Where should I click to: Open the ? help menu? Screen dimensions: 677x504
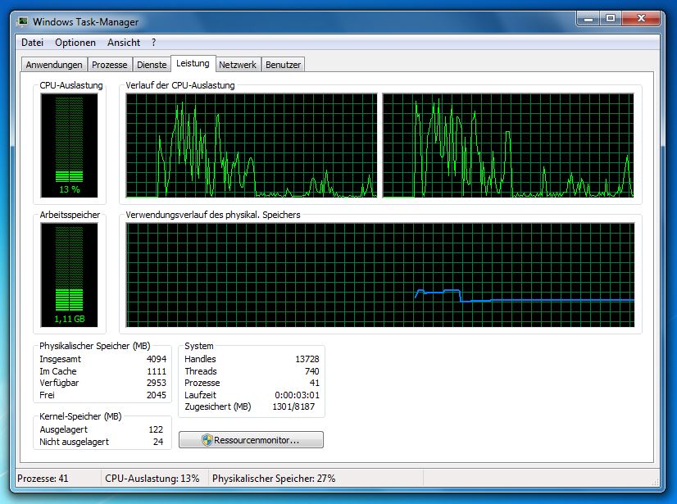coord(154,43)
